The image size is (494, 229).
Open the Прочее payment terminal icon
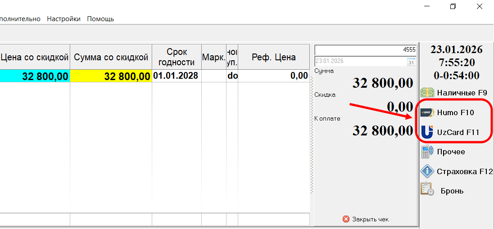pyautogui.click(x=427, y=152)
